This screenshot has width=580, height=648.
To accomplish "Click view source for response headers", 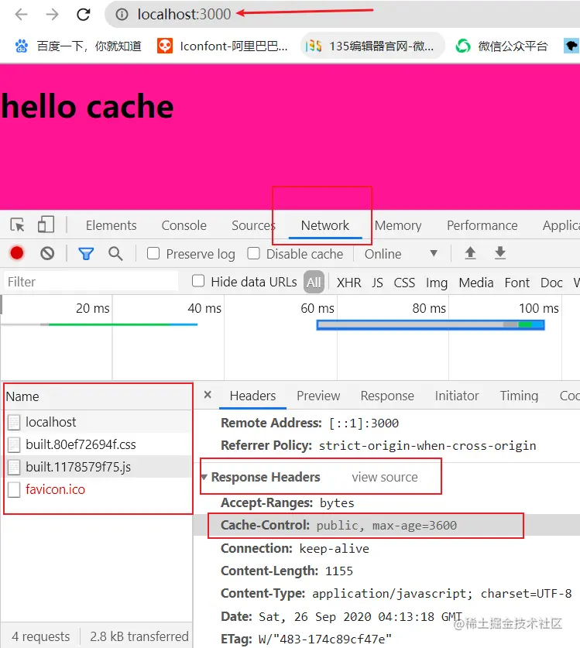I will click(x=384, y=478).
